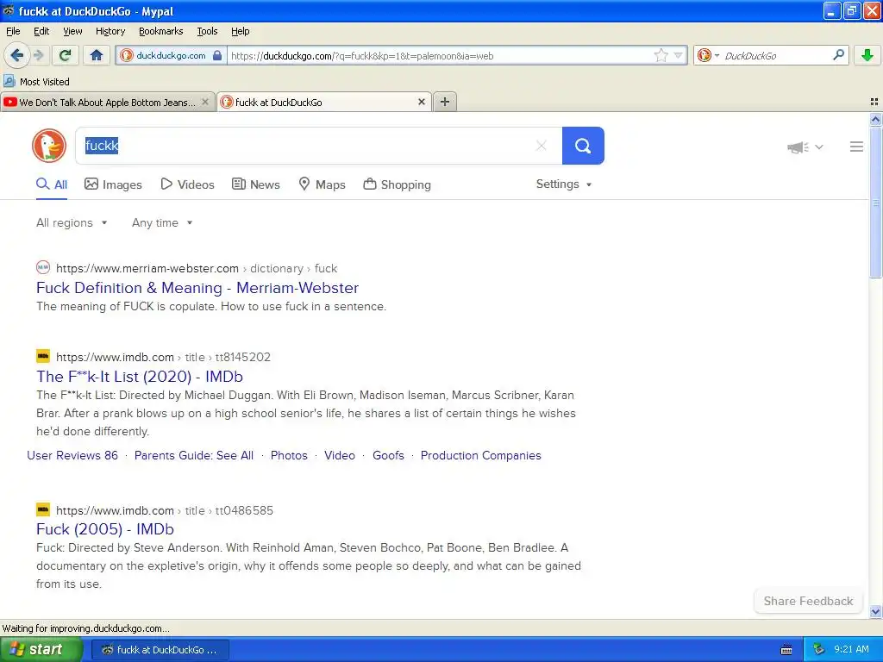This screenshot has width=883, height=662.
Task: Click IMDb favicon beside tt8145202
Action: point(43,356)
